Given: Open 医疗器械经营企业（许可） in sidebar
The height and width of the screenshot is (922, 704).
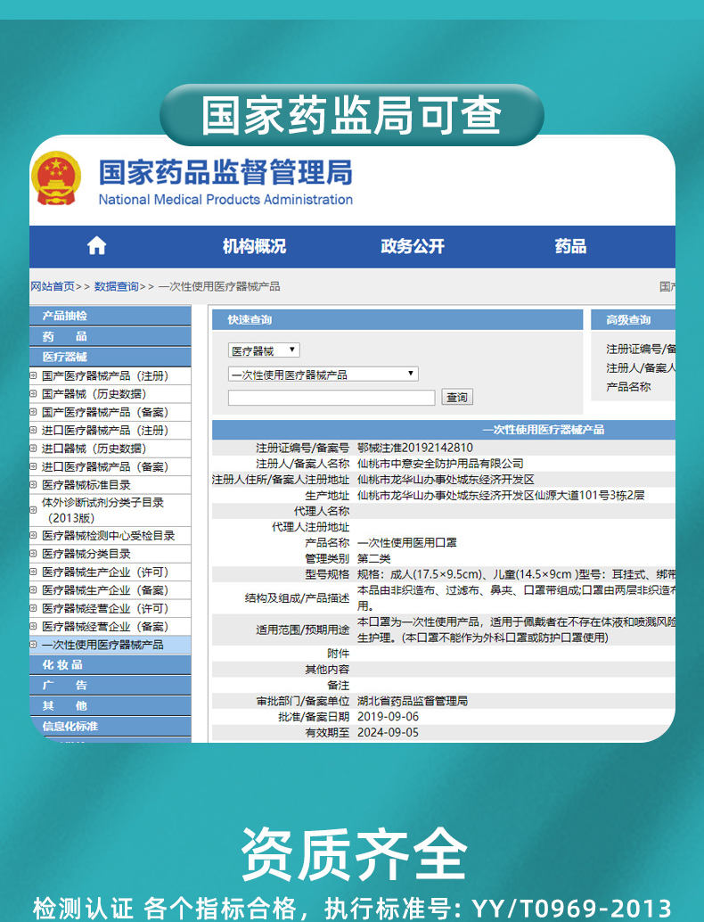Looking at the screenshot, I should [x=105, y=609].
